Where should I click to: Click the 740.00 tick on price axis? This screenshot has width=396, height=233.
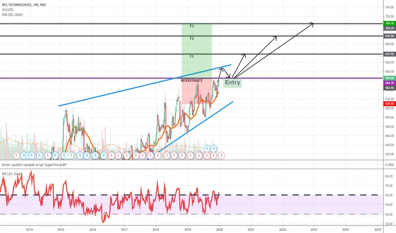click(x=390, y=7)
